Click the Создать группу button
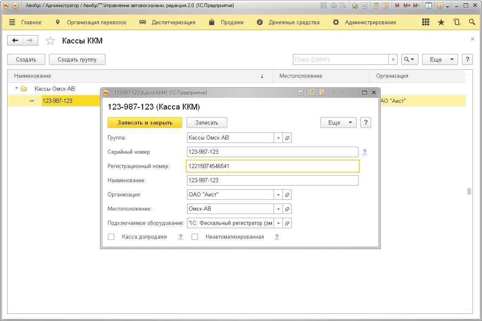 click(77, 60)
